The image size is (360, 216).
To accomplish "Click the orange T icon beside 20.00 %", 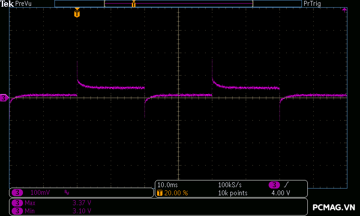I will pyautogui.click(x=160, y=193).
